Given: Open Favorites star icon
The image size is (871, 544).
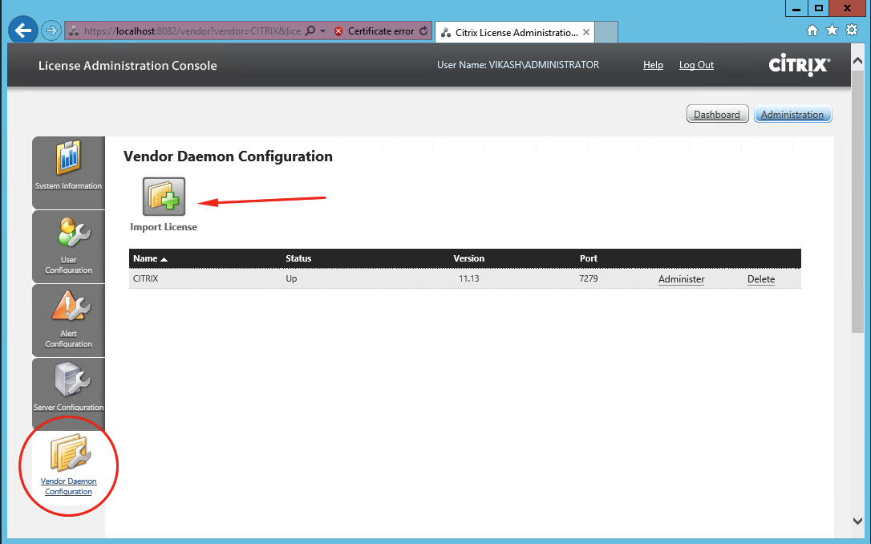Looking at the screenshot, I should coord(832,30).
